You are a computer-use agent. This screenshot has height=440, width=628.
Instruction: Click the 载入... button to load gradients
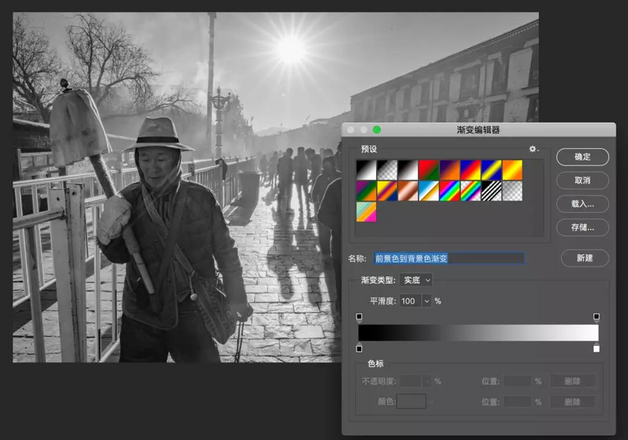583,203
